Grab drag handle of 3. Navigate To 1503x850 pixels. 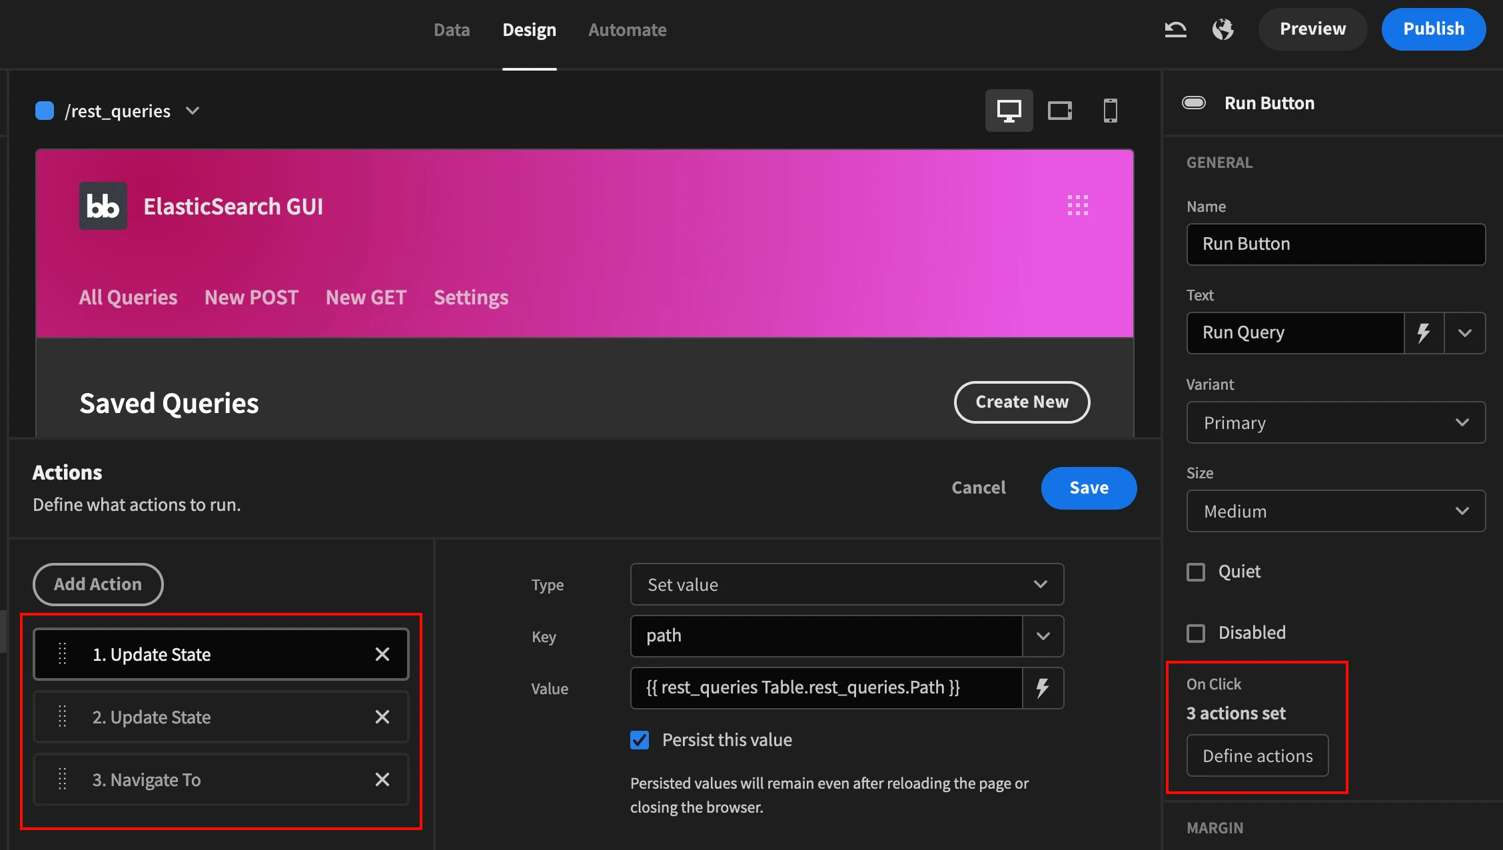(x=63, y=779)
